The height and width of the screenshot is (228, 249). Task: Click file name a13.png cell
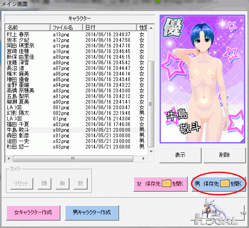[x=61, y=35]
